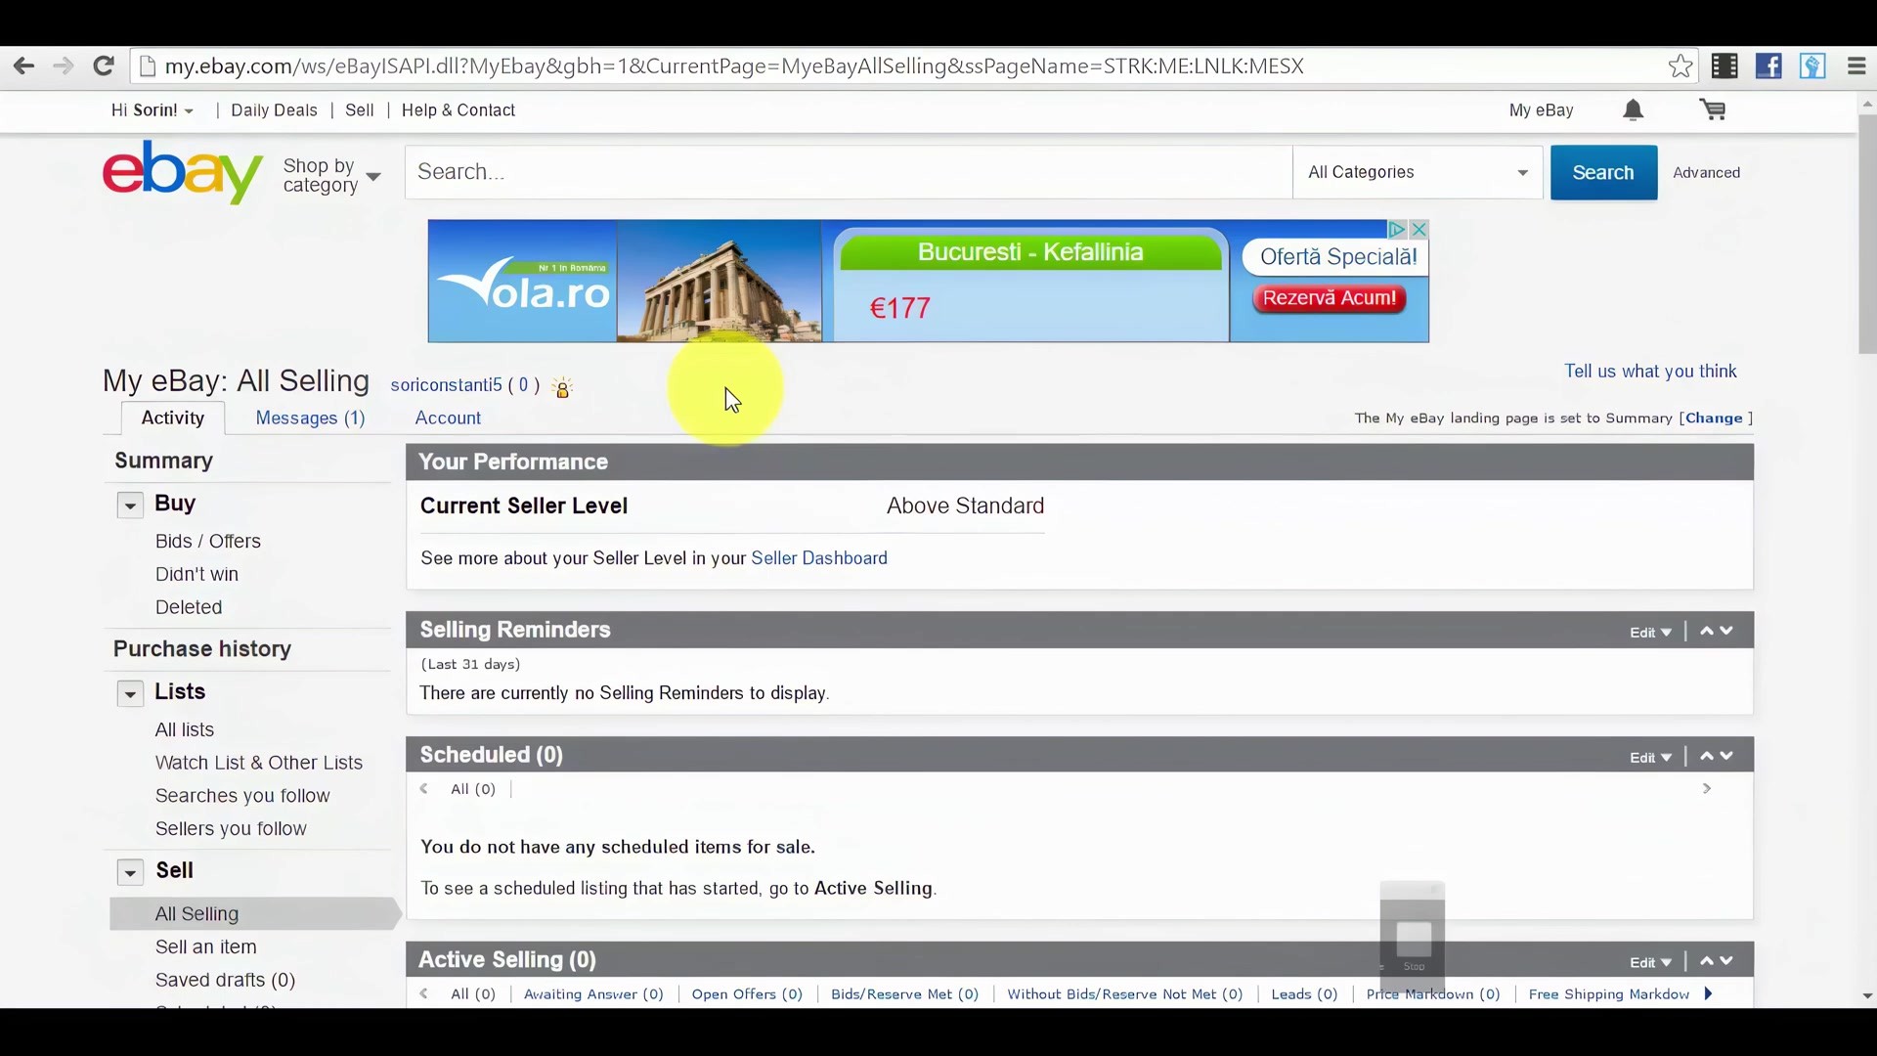Switch to the Account tab
The height and width of the screenshot is (1056, 1877).
click(x=448, y=418)
